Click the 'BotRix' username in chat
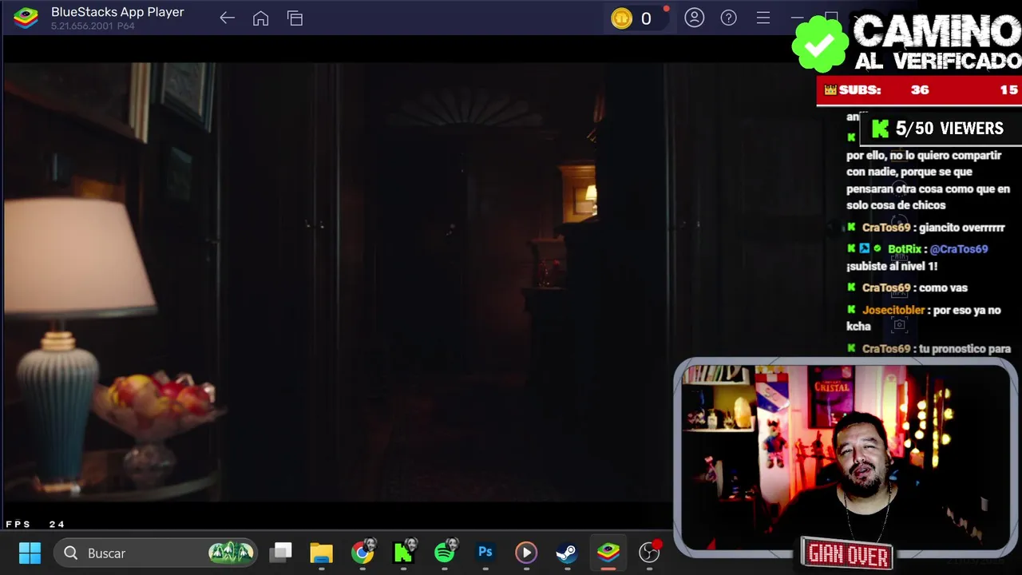Viewport: 1022px width, 575px height. click(x=905, y=249)
